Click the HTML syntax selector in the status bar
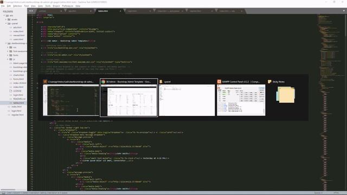347x195 pixels. (x=336, y=193)
